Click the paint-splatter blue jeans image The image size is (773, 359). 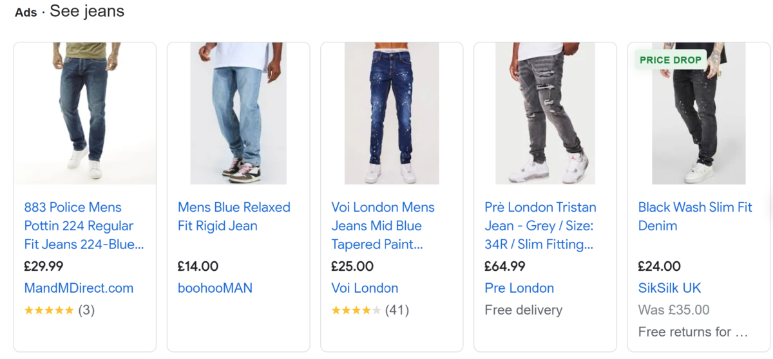392,113
